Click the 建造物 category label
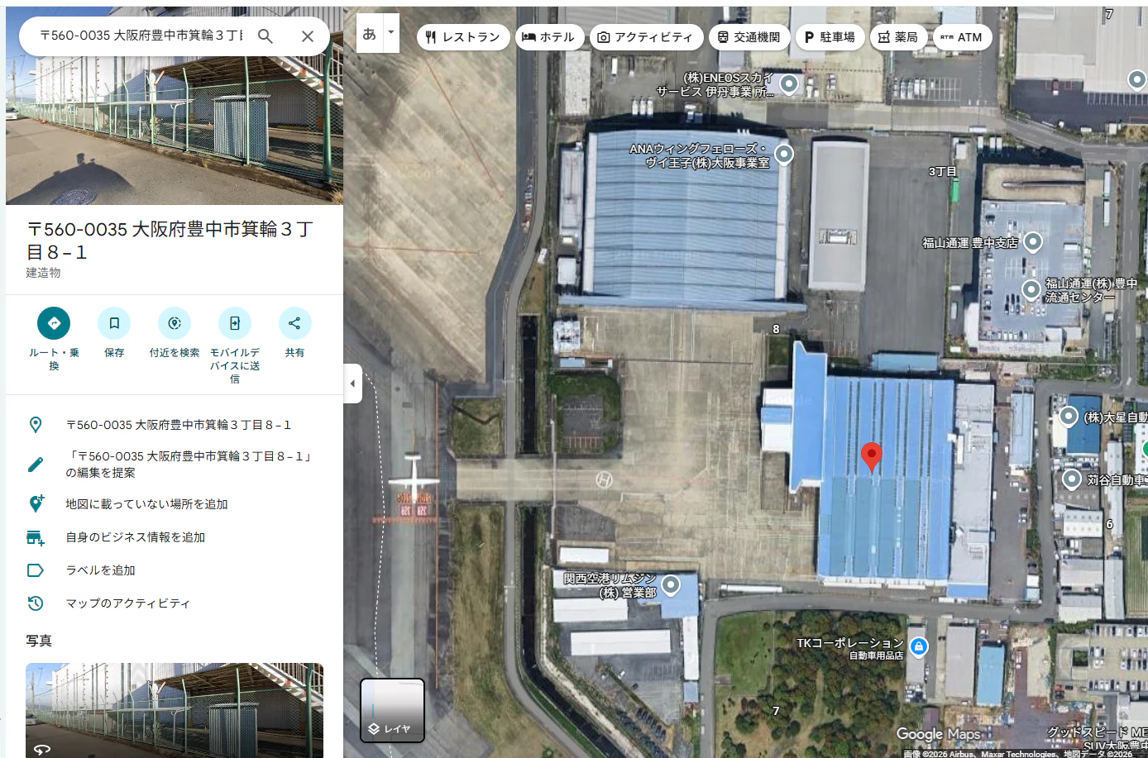This screenshot has height=758, width=1148. [x=43, y=273]
